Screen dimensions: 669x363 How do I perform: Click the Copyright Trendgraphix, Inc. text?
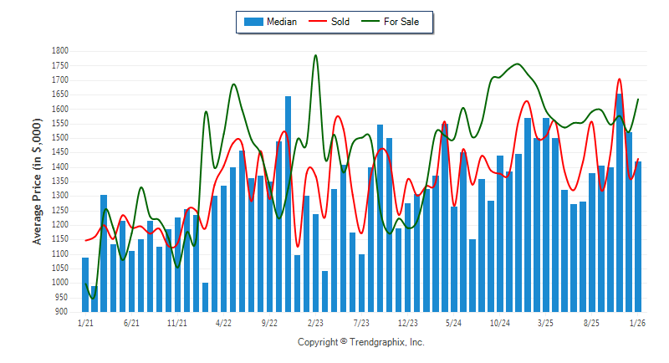click(361, 343)
